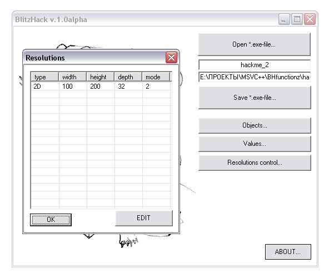Screen dimensions: 324x279
Task: Close the BlitzHack main window
Action: (x=310, y=19)
